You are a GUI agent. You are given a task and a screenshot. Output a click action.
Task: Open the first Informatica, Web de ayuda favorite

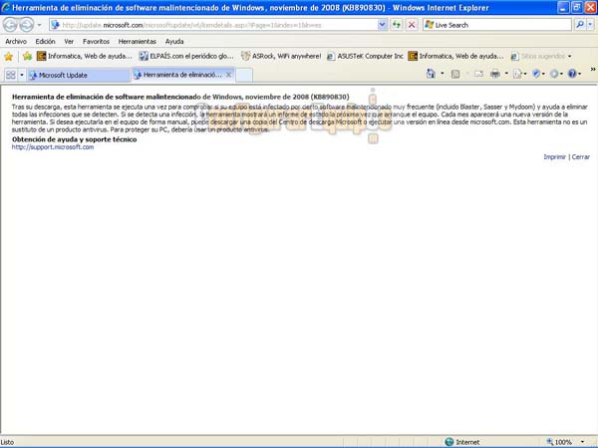(x=85, y=56)
